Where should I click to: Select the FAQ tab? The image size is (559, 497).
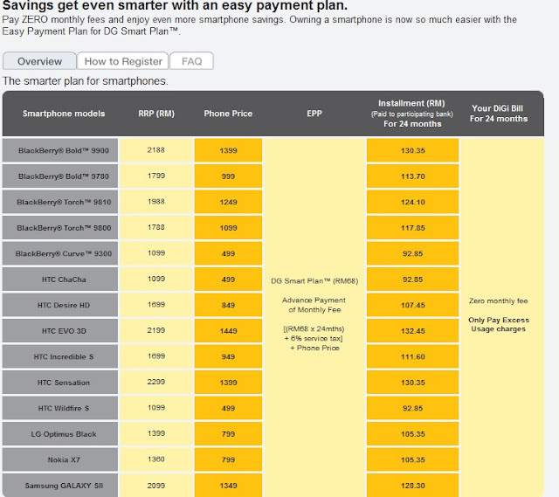(x=191, y=61)
